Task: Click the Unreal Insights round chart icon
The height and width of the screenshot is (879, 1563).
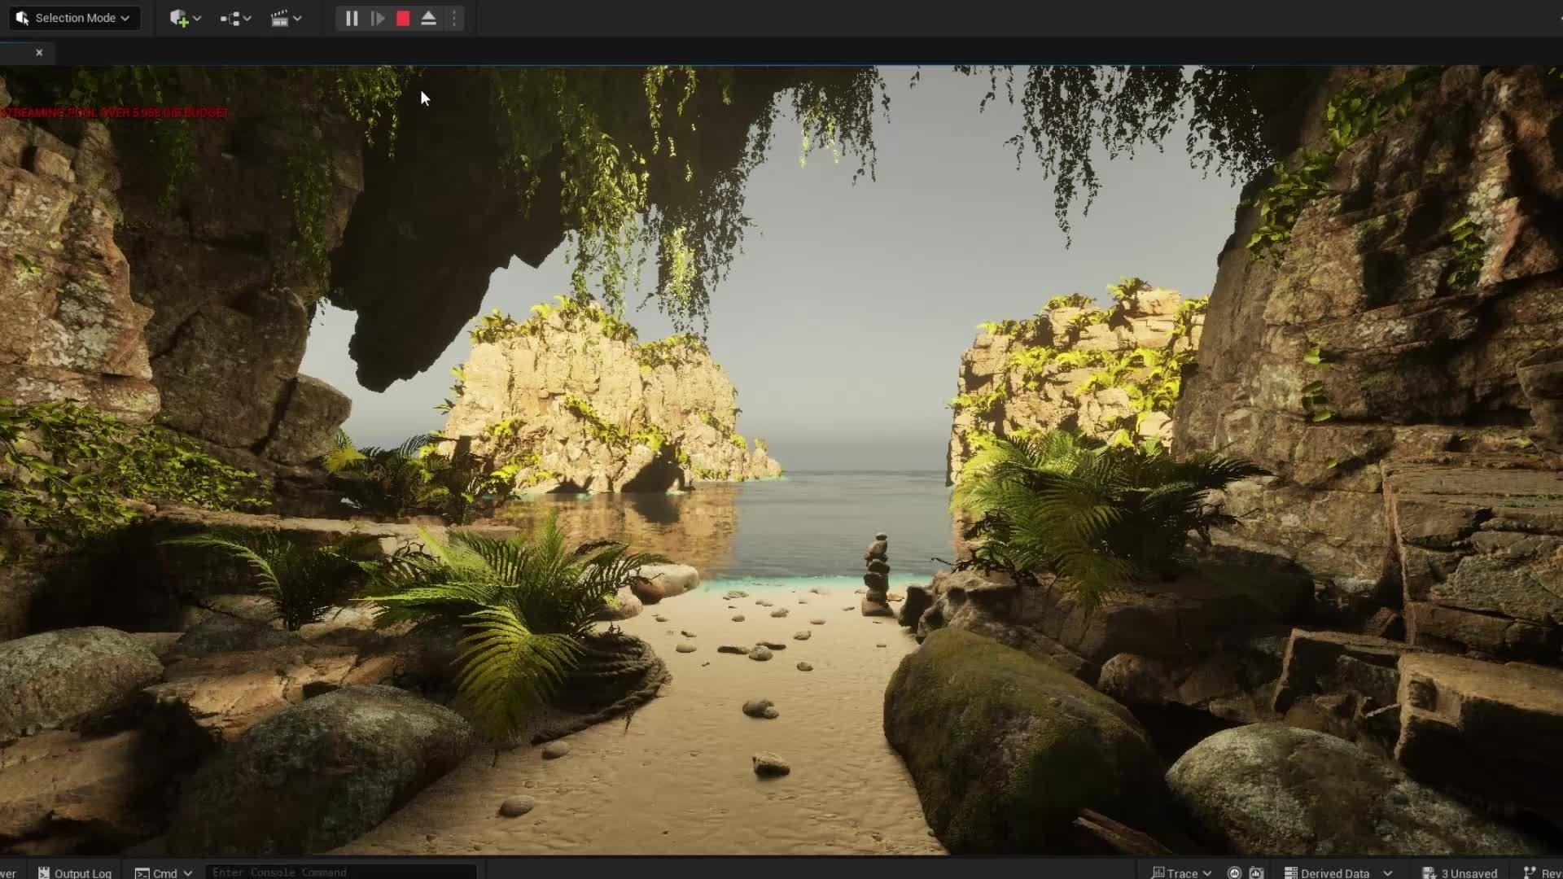Action: click(x=1234, y=872)
